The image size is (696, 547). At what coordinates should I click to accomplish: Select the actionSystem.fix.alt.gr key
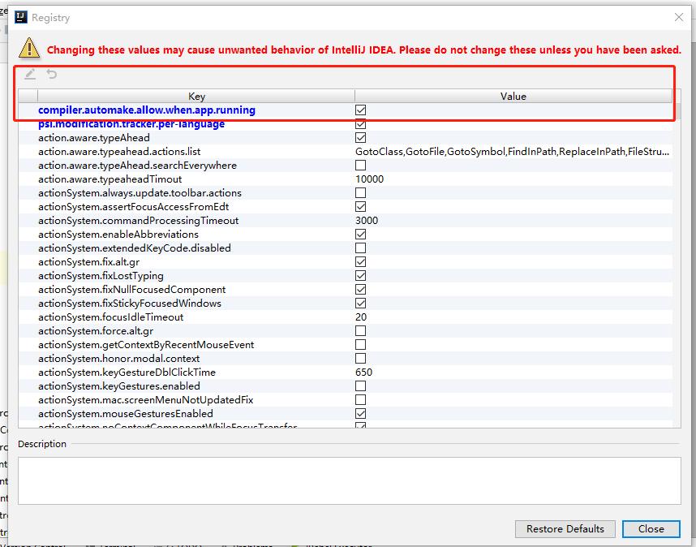[x=88, y=262]
